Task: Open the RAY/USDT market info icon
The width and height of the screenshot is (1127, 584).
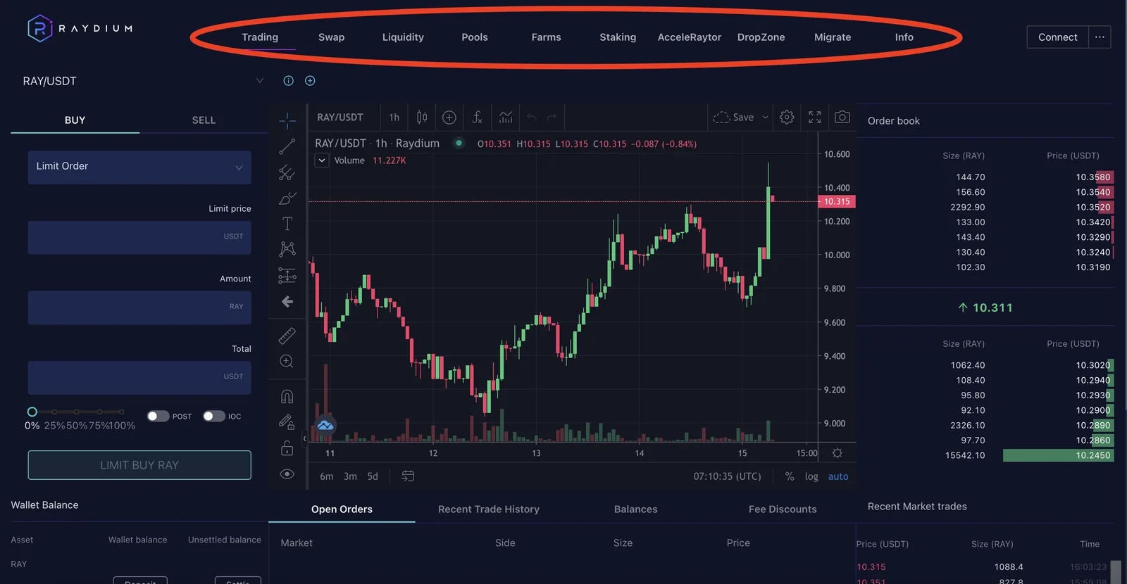Action: pyautogui.click(x=288, y=81)
